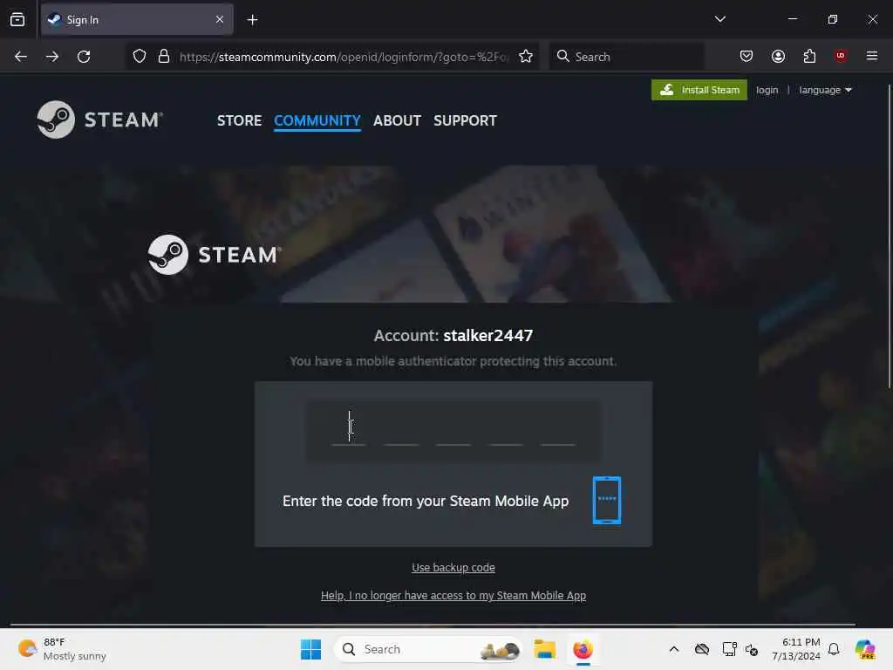Viewport: 893px width, 670px height.
Task: Click the third code digit field
Action: [x=453, y=428]
